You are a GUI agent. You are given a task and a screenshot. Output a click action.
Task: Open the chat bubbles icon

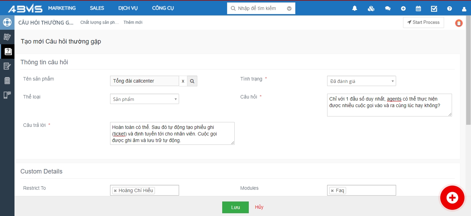point(387,9)
